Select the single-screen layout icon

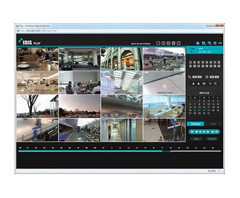[158, 43]
